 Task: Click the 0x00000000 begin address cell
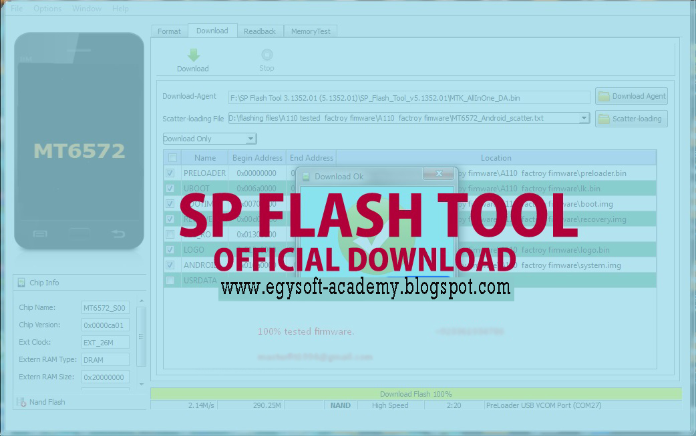pyautogui.click(x=256, y=173)
